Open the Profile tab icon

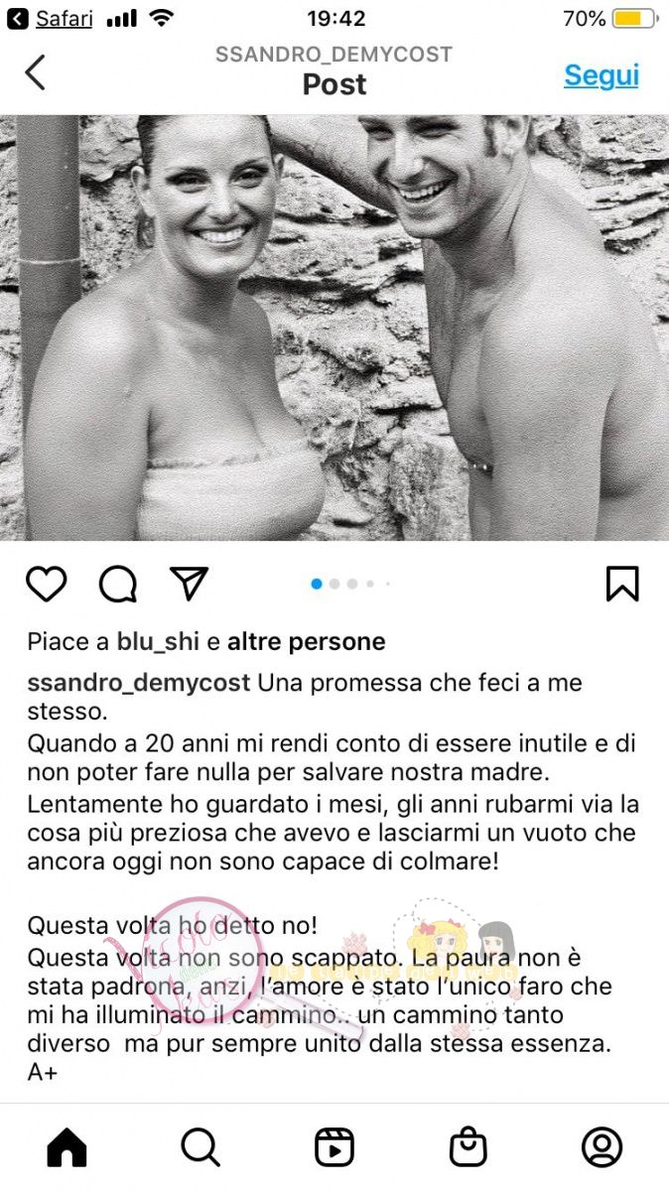point(602,1147)
